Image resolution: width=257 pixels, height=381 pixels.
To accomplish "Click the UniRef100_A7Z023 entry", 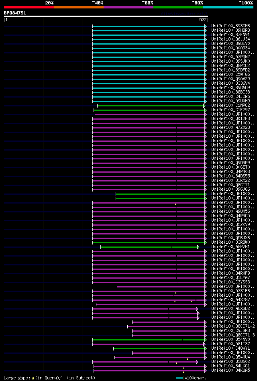I will point(230,128).
